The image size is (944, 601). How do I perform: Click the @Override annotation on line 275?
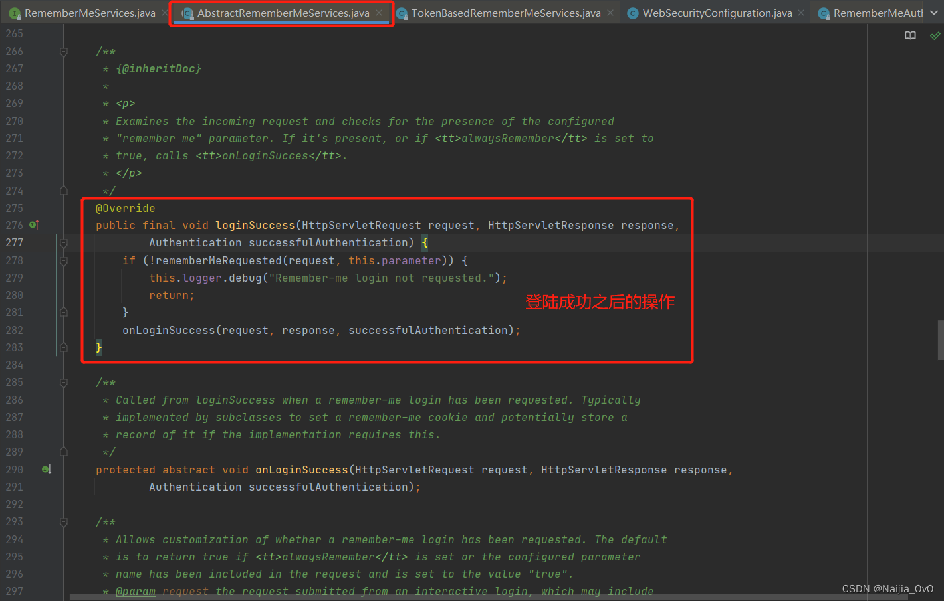(126, 208)
